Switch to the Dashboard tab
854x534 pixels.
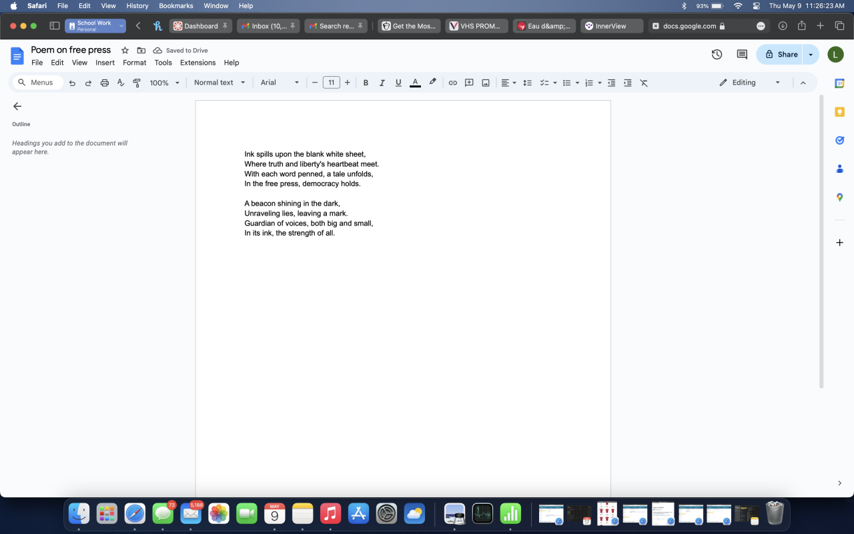coord(200,26)
